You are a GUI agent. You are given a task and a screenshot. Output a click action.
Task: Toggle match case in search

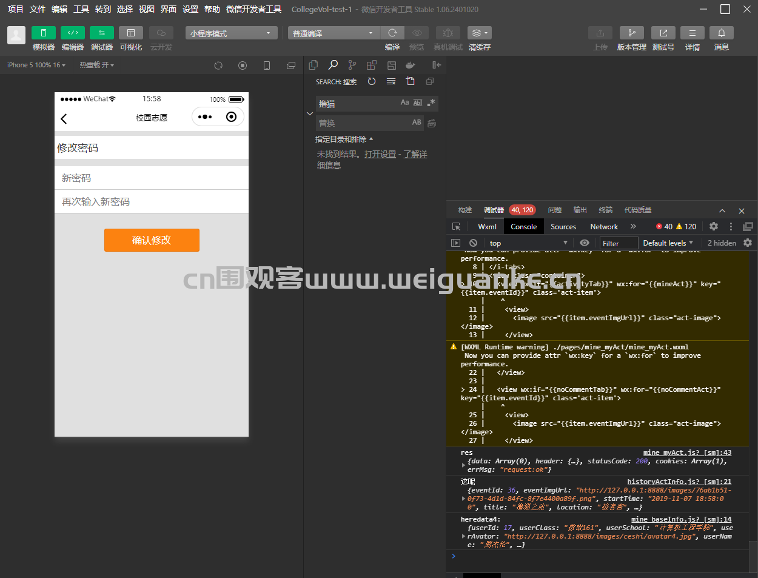[404, 103]
